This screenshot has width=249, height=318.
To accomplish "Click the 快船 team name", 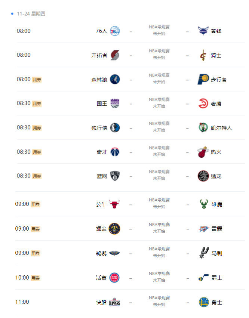I will (101, 302).
